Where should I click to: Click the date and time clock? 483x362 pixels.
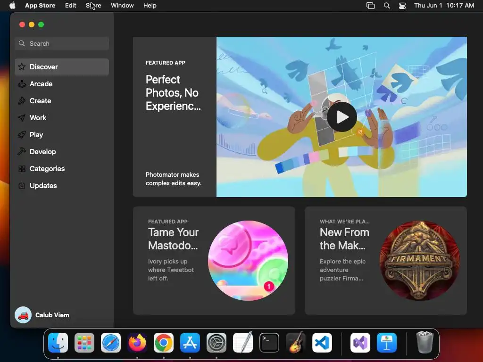444,6
